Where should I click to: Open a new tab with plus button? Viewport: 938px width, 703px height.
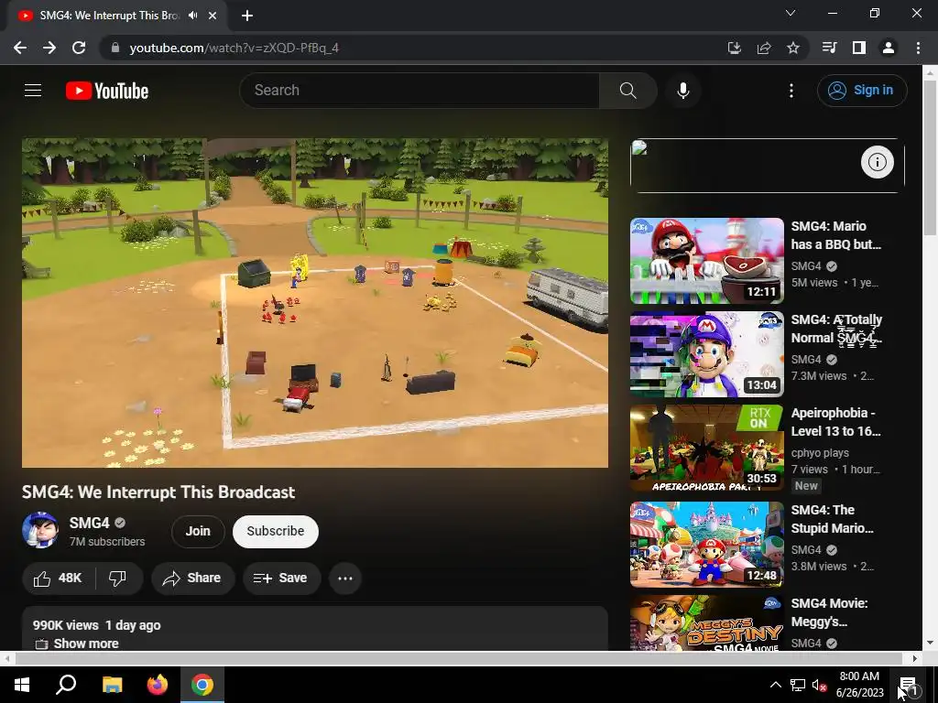pos(247,16)
